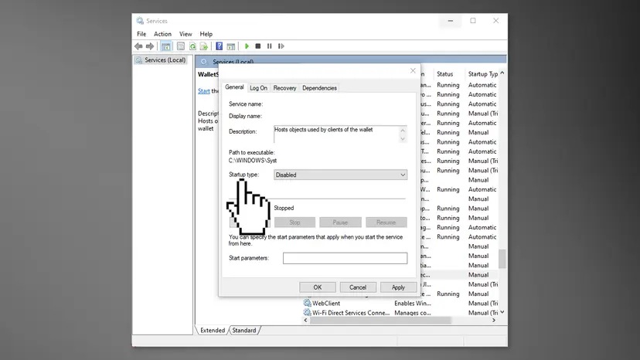Click the Services app icon in title bar
The height and width of the screenshot is (360, 640).
coord(140,20)
